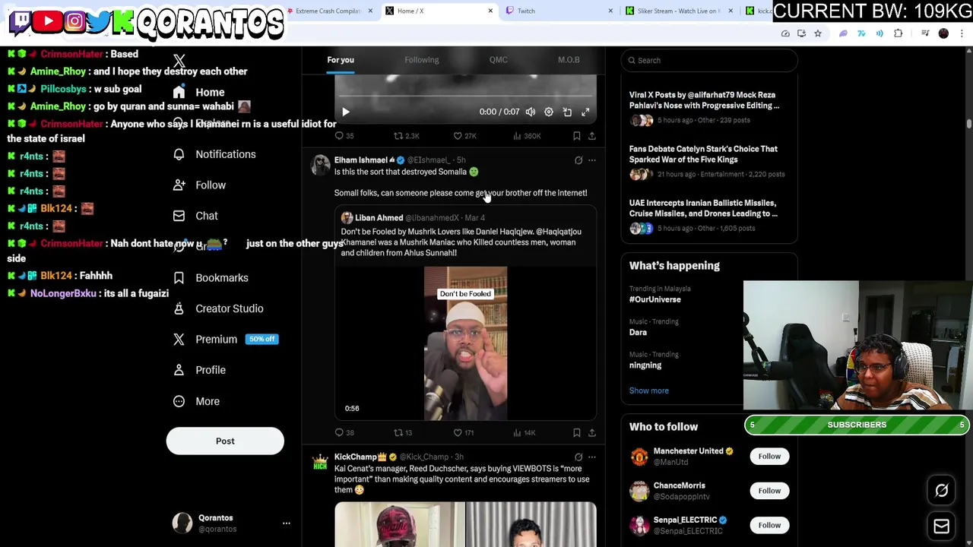Follow Senpai_ELECTRIC
The width and height of the screenshot is (973, 547).
click(x=769, y=525)
